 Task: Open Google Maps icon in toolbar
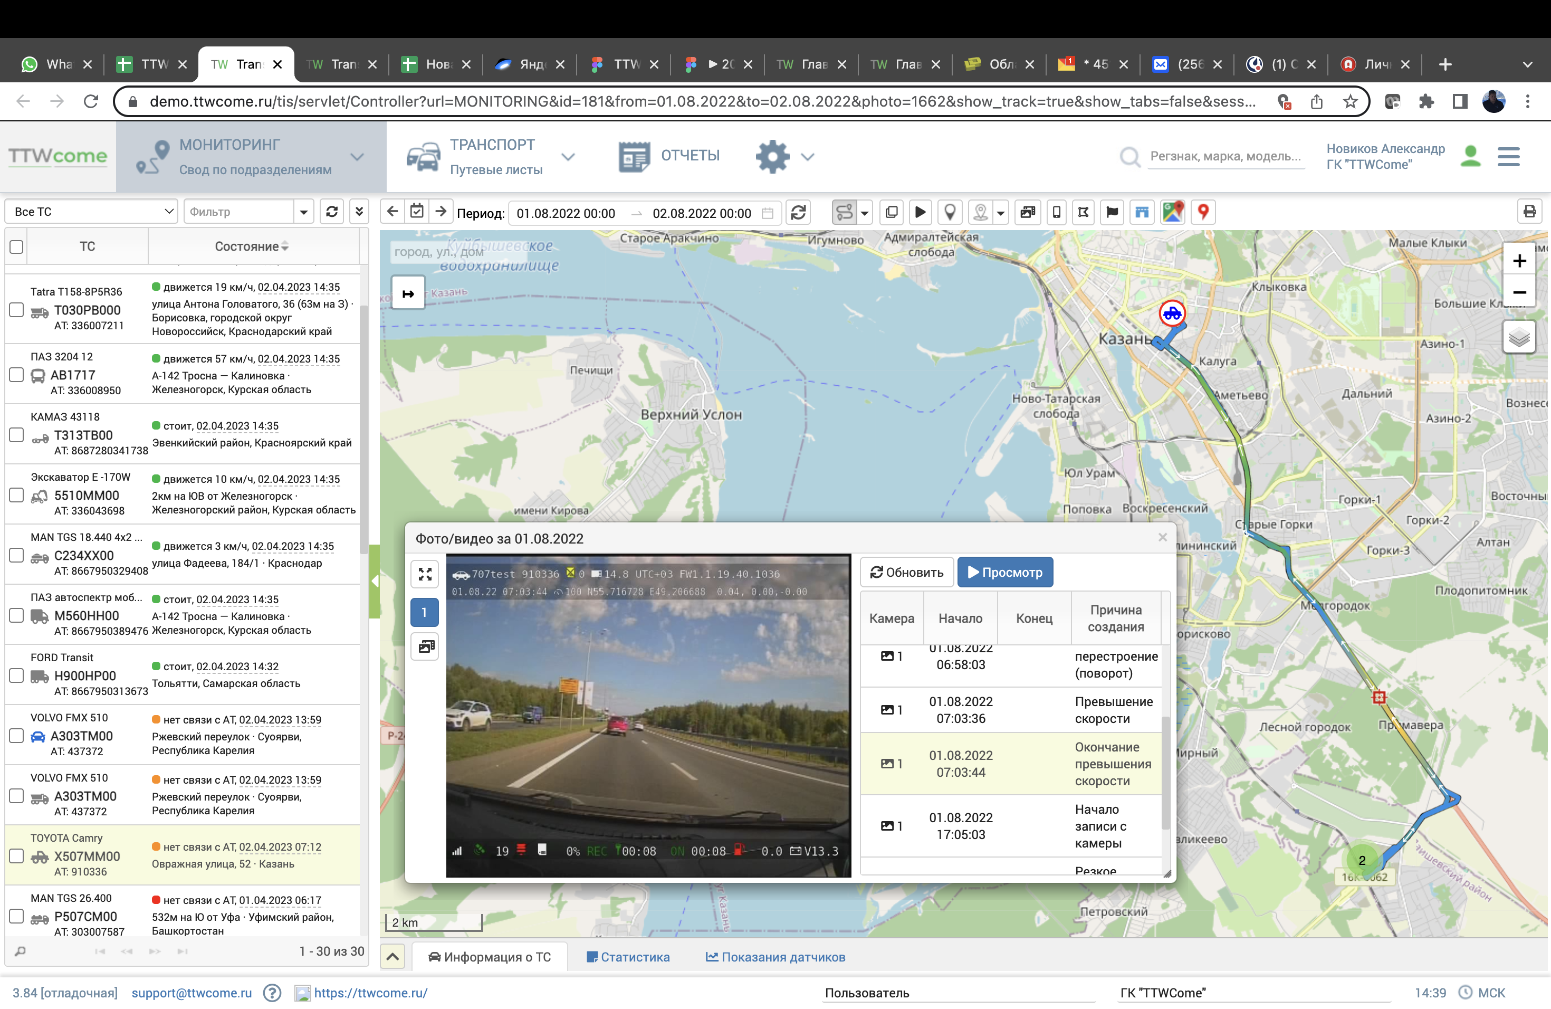pos(1172,213)
